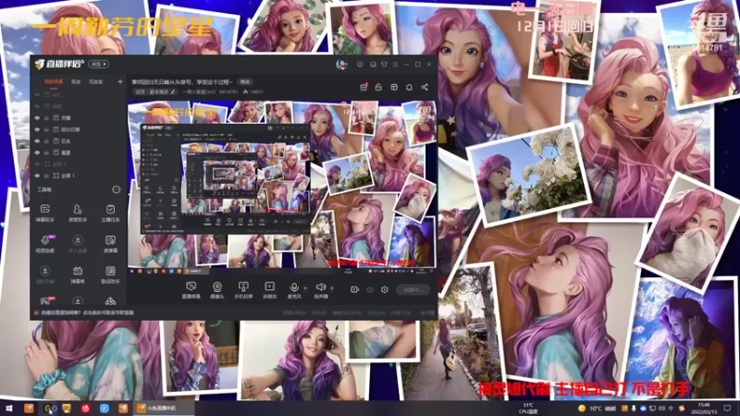Viewport: 740px width, 416px height.
Task: Switch to the 可改名 scene tab
Action: 96,81
